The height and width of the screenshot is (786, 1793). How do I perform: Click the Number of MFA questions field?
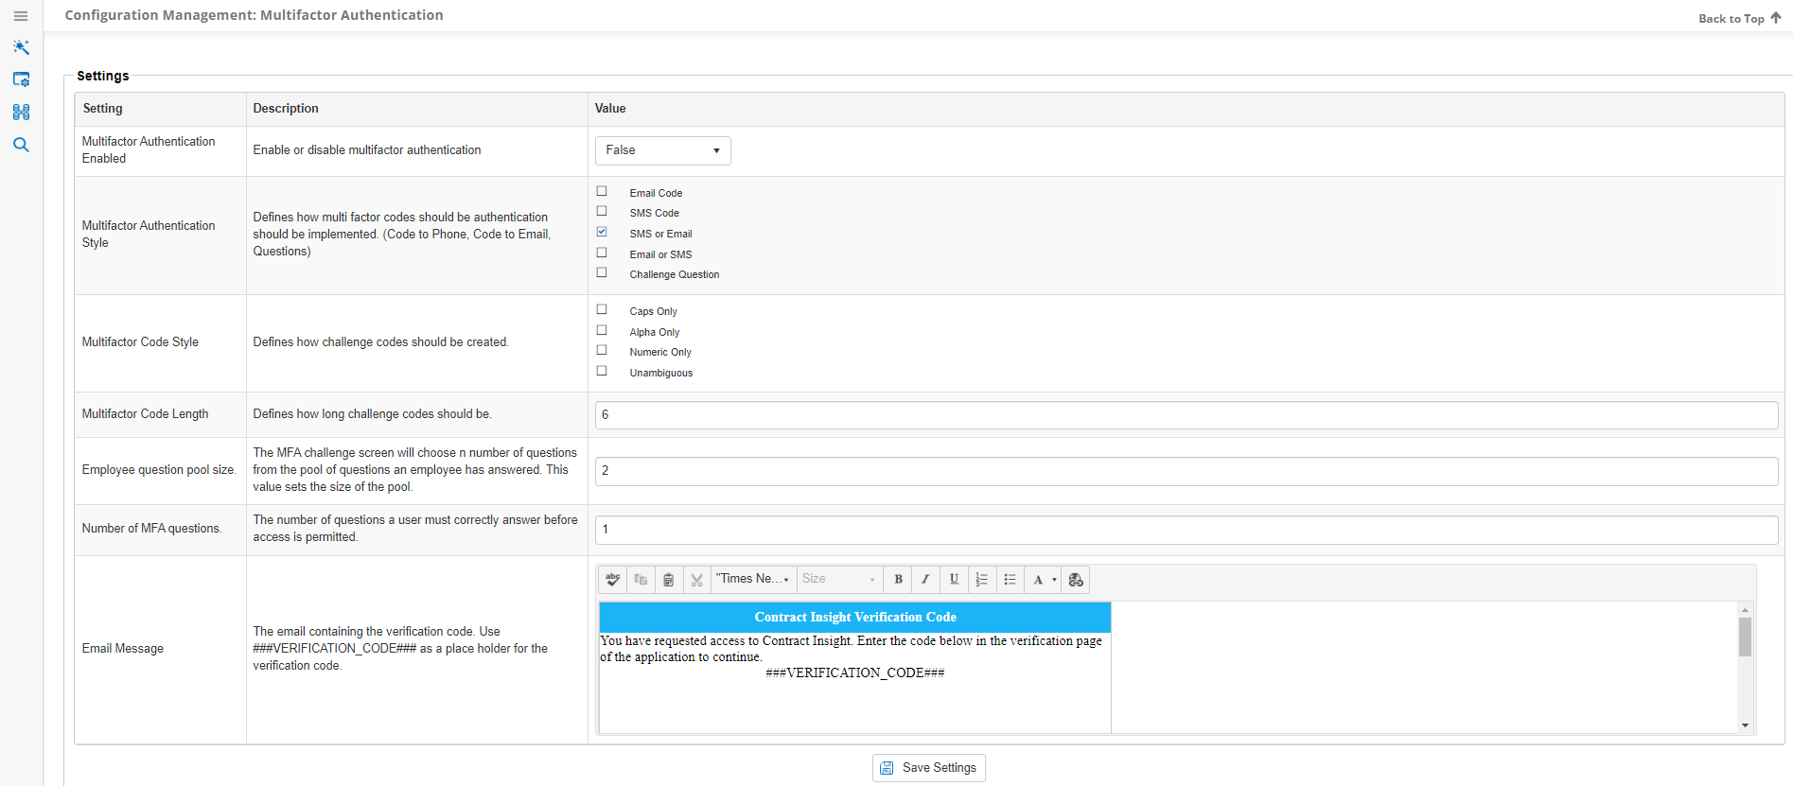pyautogui.click(x=1186, y=530)
